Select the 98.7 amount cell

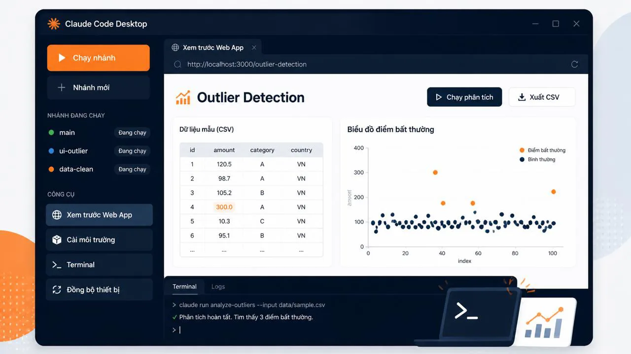(x=224, y=178)
